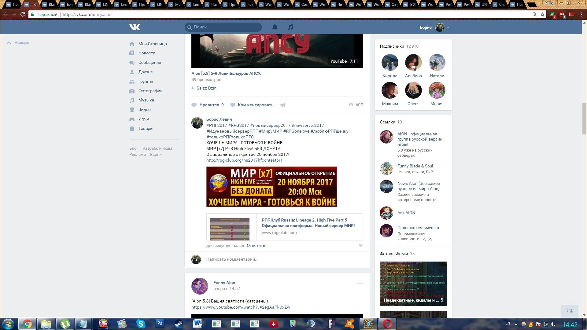587x330 pixels.
Task: Open the online friends chat widget showing 7
Action: pyautogui.click(x=570, y=311)
